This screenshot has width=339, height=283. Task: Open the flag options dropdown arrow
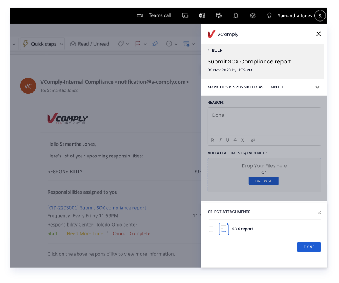[x=145, y=44]
